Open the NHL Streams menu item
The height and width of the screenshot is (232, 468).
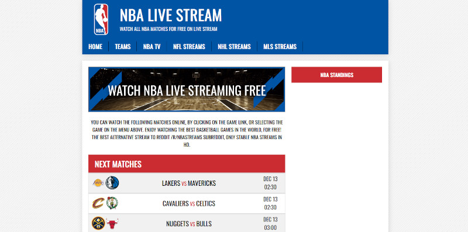click(234, 47)
